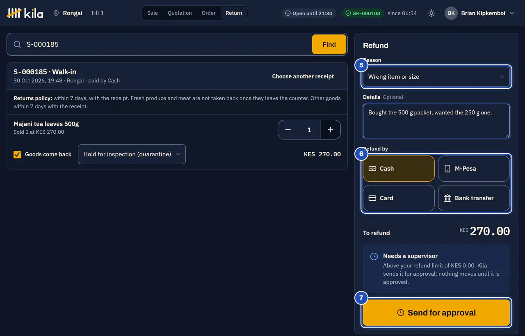Click the return quantity value field
This screenshot has height=336, width=525.
(x=309, y=130)
